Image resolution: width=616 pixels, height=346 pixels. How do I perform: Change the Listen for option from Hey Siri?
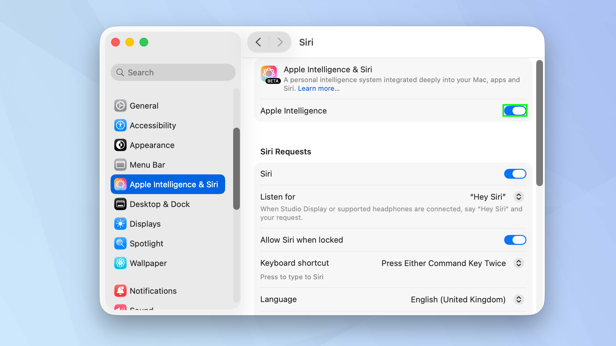[x=519, y=197]
